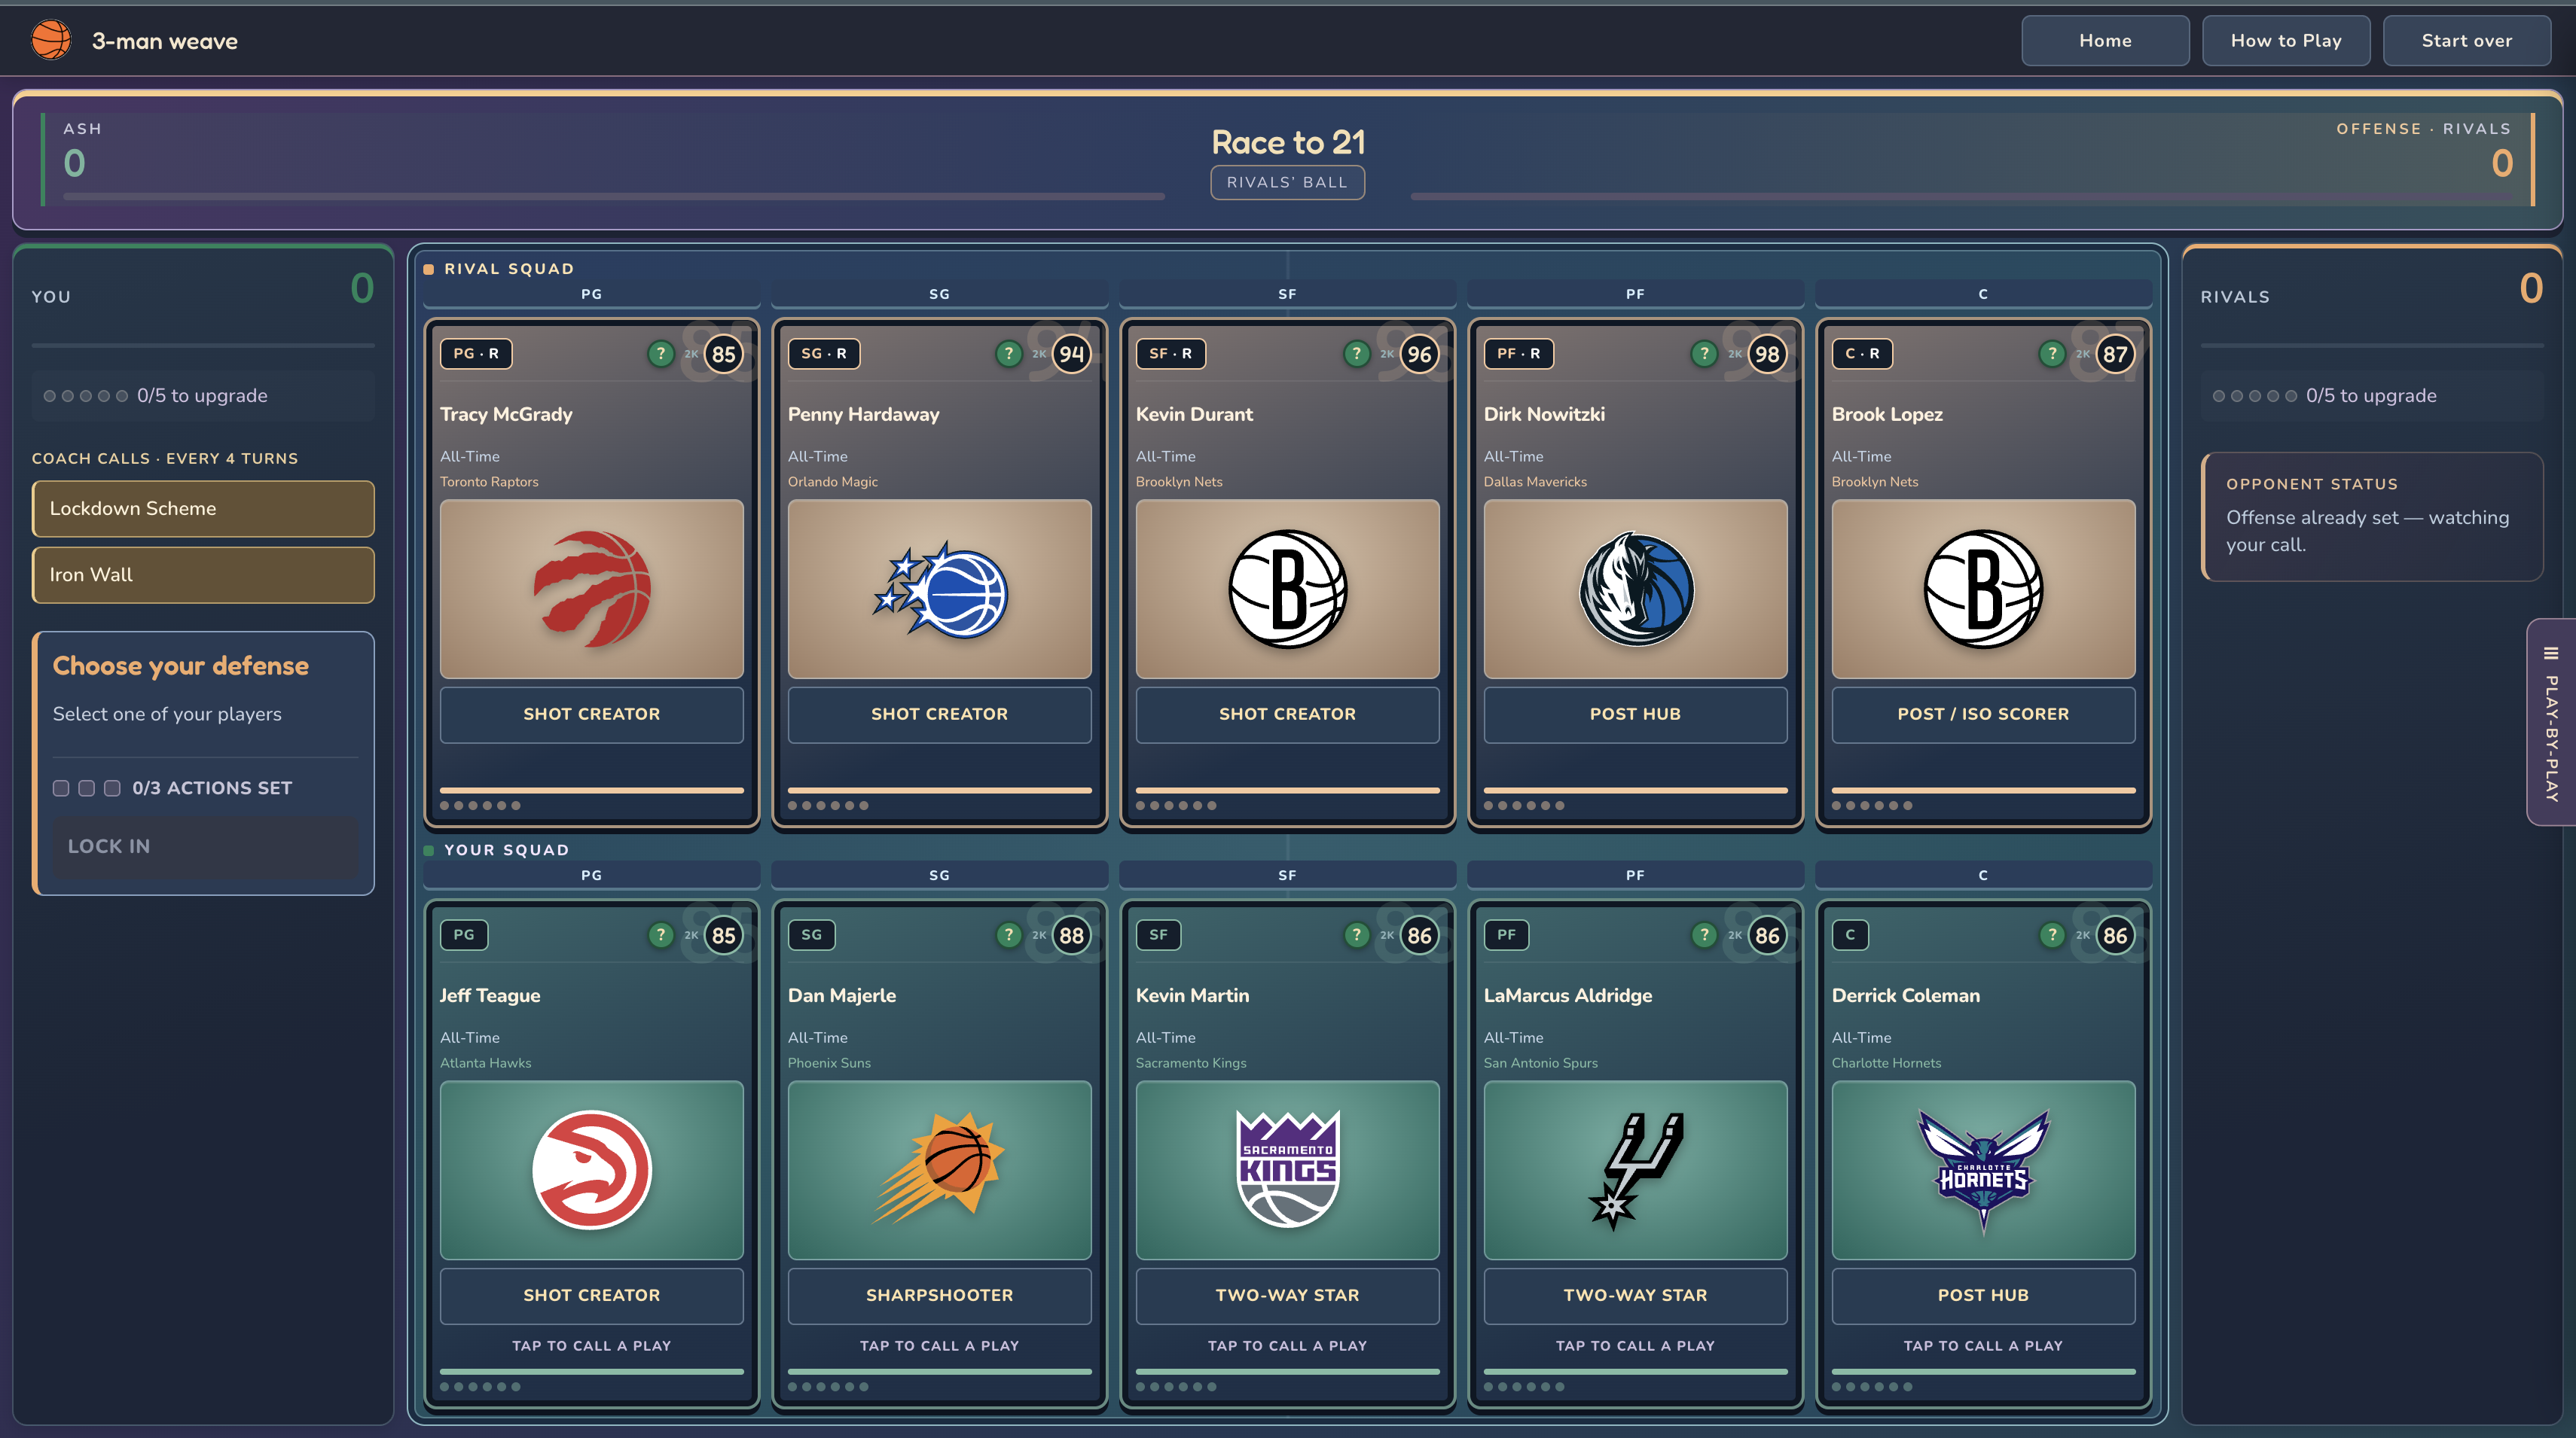This screenshot has width=2576, height=1438.
Task: Open the help icon on Dan Majerle's card
Action: pos(1008,934)
